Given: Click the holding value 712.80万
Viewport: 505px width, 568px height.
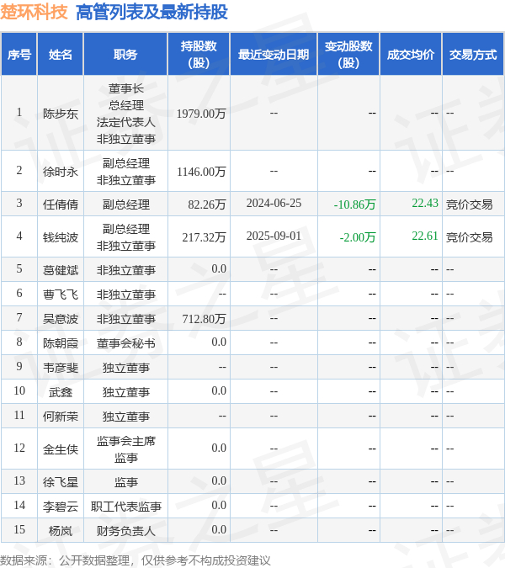Looking at the screenshot, I should pos(204,319).
